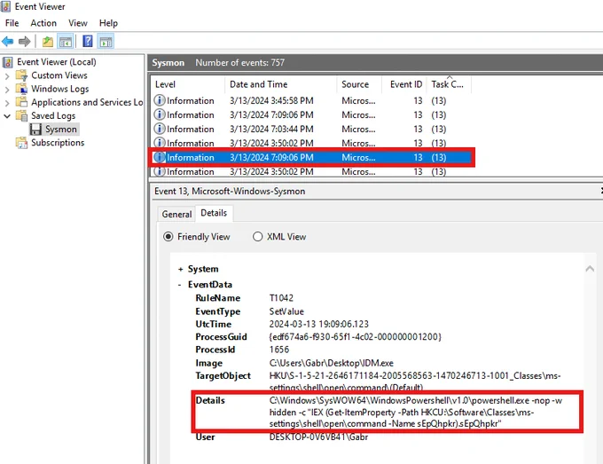Click the details pane scroll up arrow
Screen dimensions: 603x464
(x=590, y=269)
